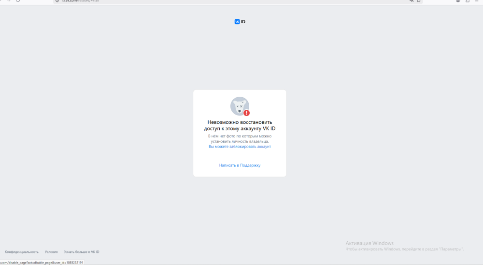
Task: Click the VK ID logo at top
Action: click(240, 22)
